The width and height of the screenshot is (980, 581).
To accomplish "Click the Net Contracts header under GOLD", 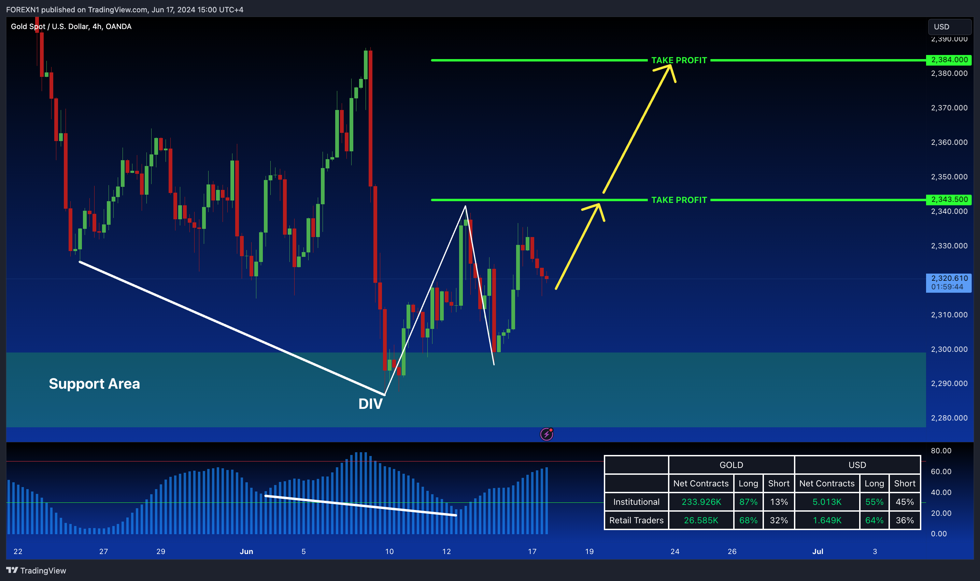I will 701,484.
